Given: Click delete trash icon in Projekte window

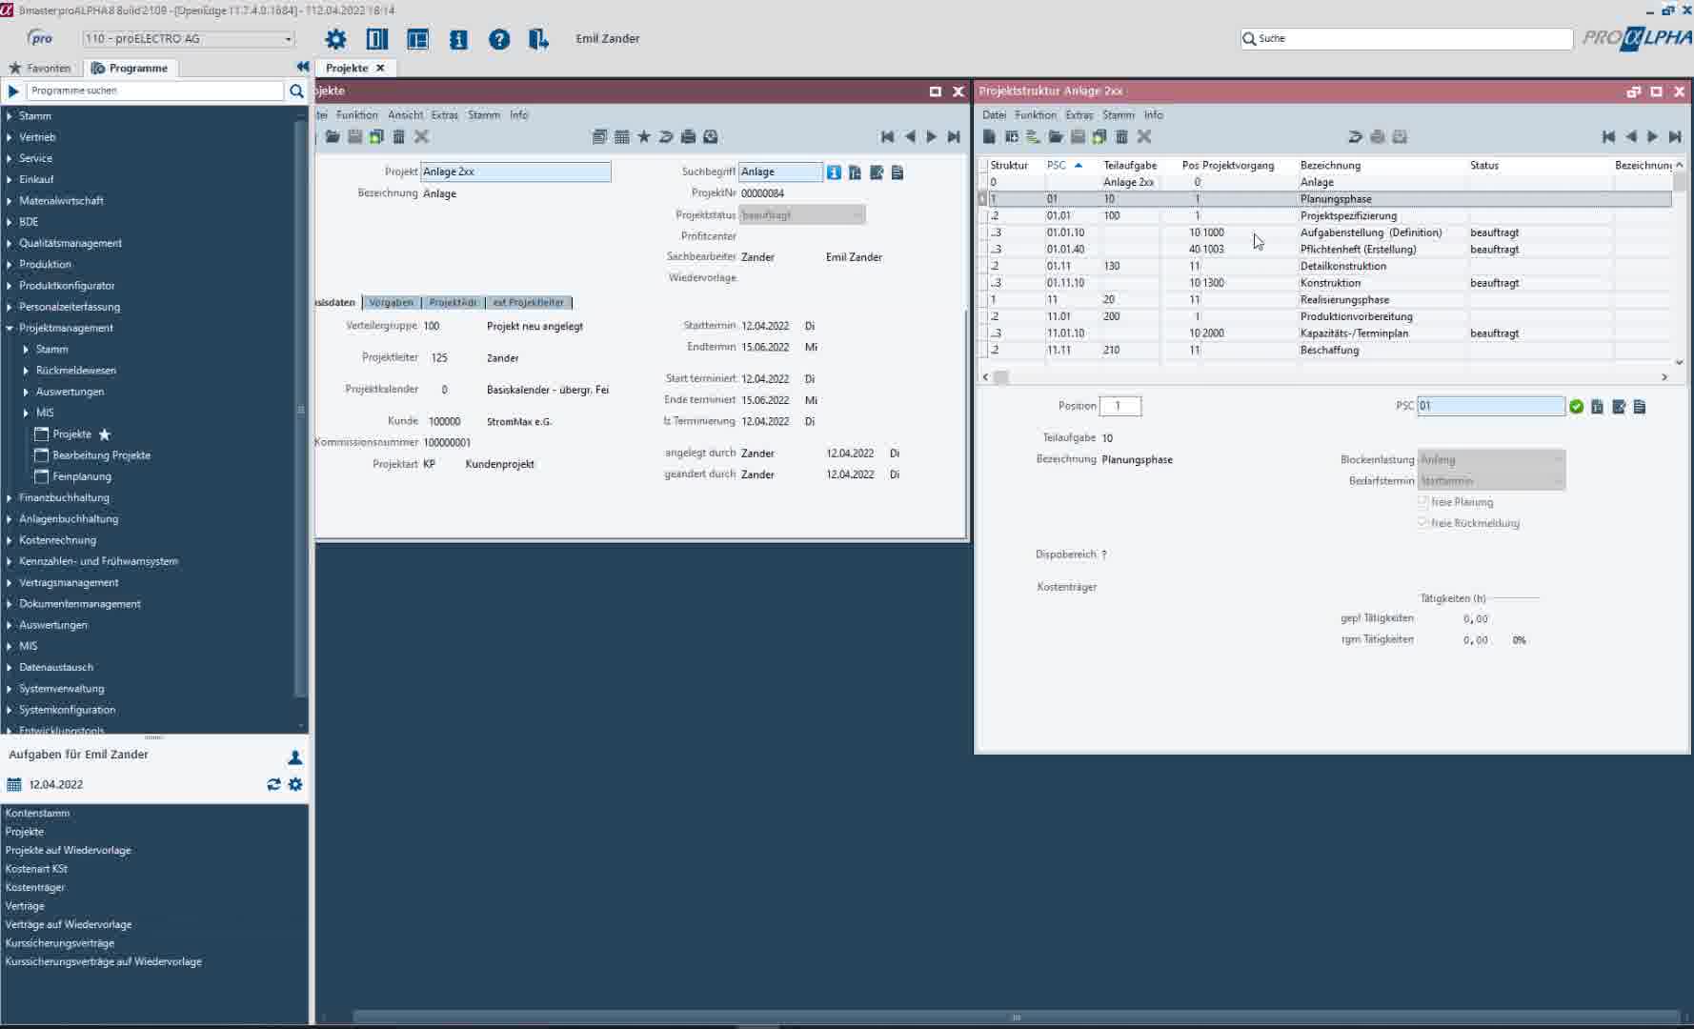Looking at the screenshot, I should click(399, 137).
